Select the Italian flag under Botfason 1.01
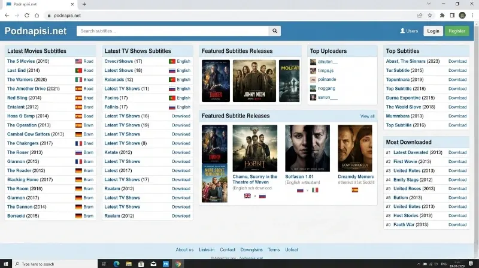Image resolution: width=479 pixels, height=268 pixels. (315, 190)
